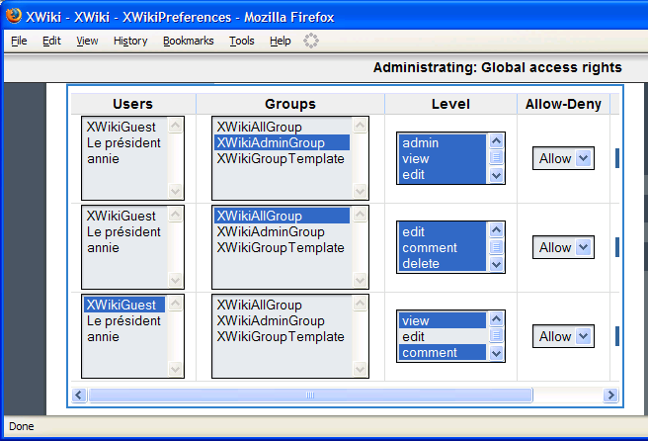This screenshot has height=441, width=648.
Task: Click the horizontal scrollbar thumb
Action: click(x=310, y=396)
